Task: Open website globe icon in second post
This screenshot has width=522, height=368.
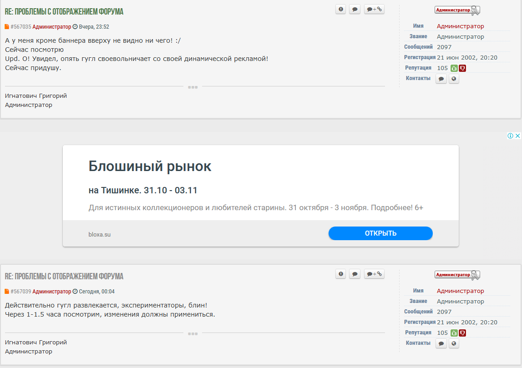Action: 454,344
